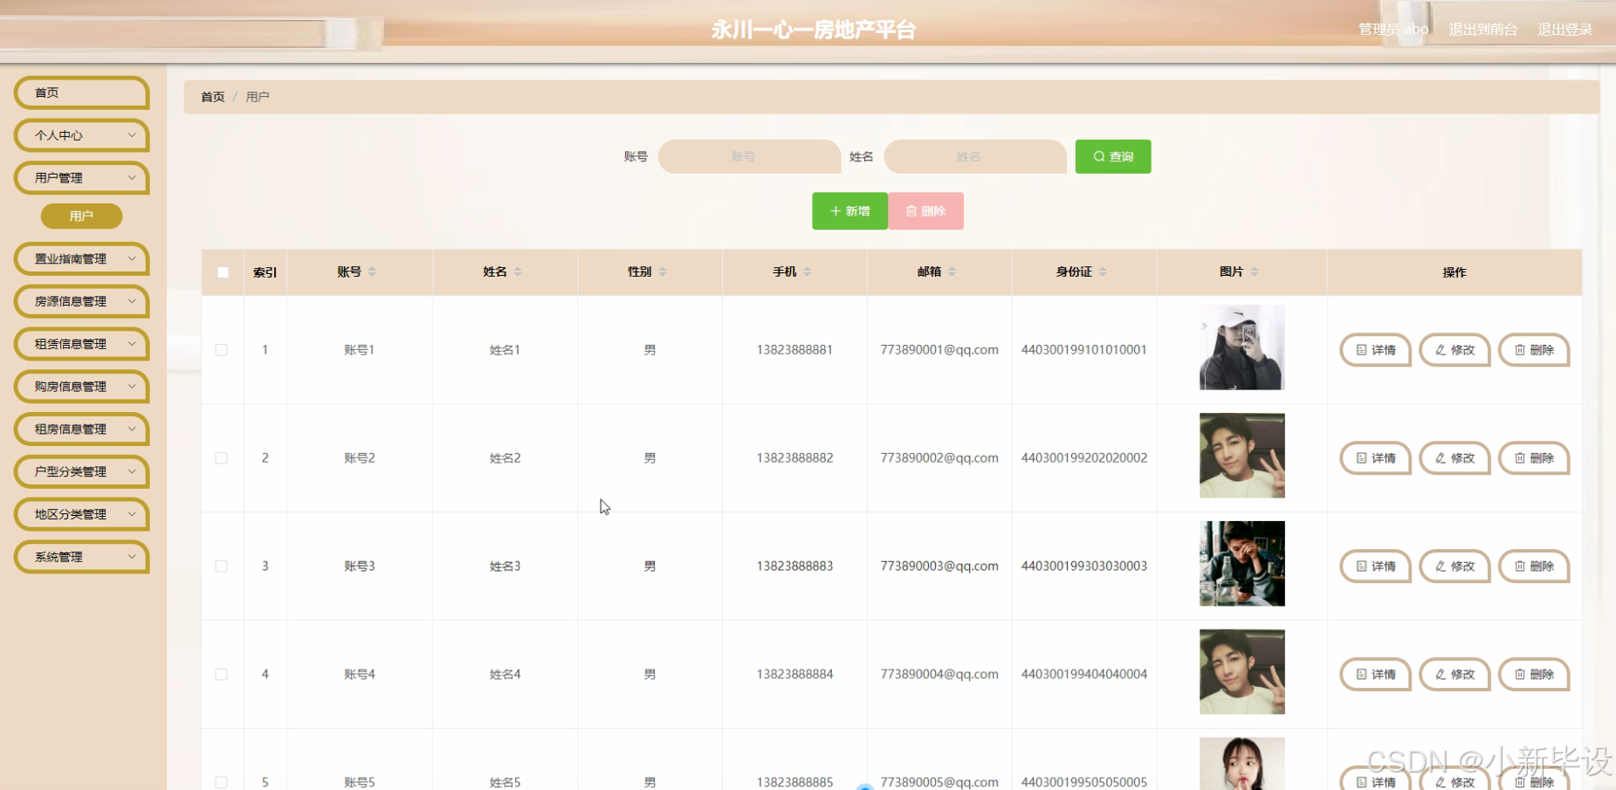
Task: Collapse the 用户管理 sidebar menu
Action: [x=82, y=178]
